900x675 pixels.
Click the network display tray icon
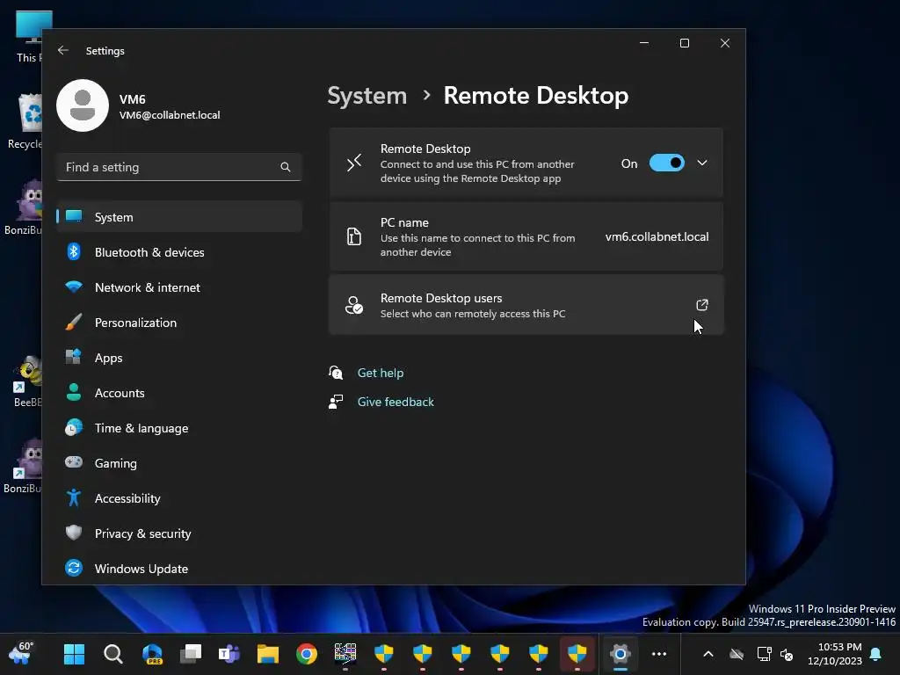pos(764,654)
